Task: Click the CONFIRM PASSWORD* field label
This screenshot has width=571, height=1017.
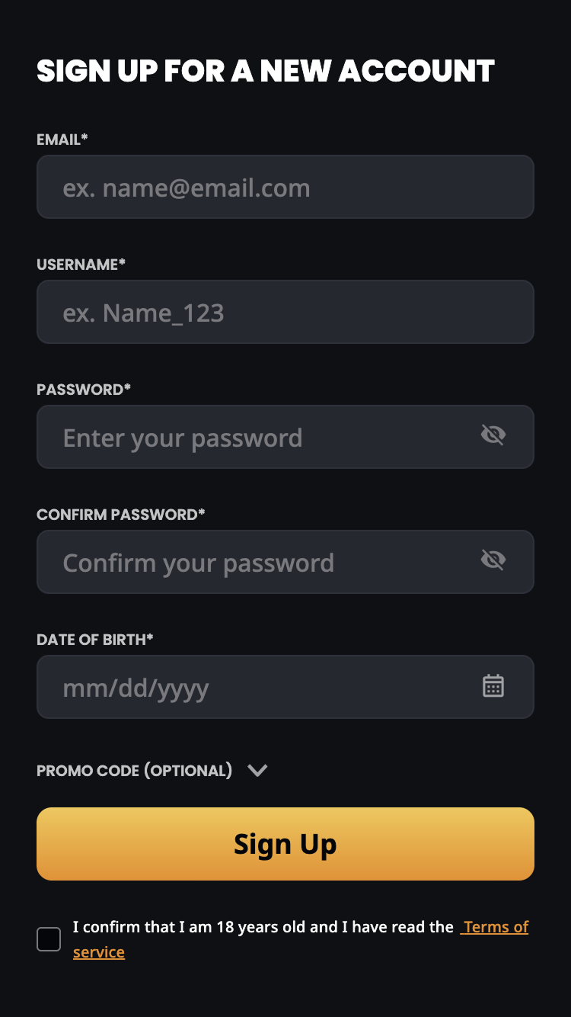Action: click(121, 515)
